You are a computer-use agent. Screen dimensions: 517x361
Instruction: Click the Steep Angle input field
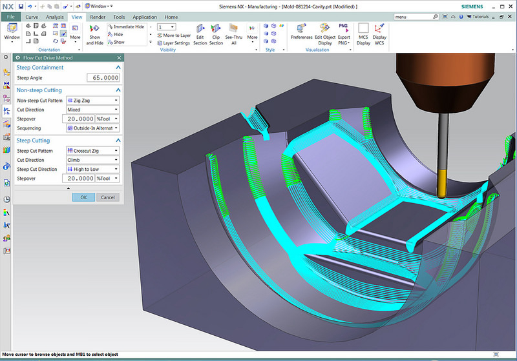pos(103,78)
